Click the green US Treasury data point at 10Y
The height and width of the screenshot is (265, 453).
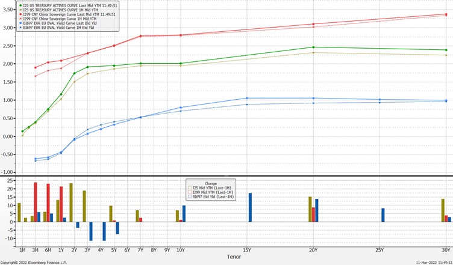point(181,63)
